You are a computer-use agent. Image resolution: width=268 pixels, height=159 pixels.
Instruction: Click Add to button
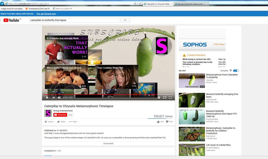(49, 122)
